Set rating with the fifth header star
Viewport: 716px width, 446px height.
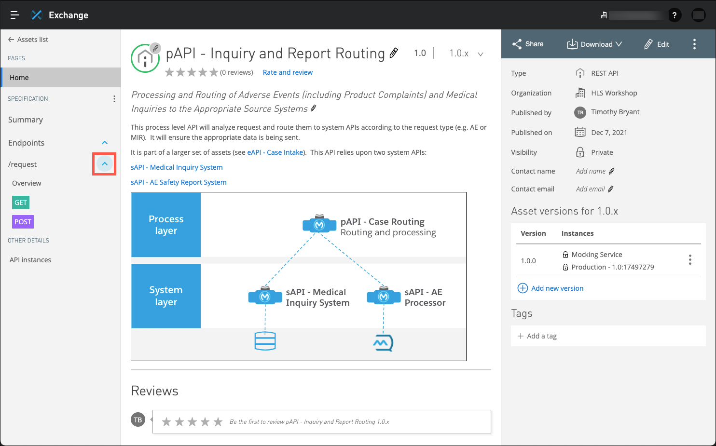[x=214, y=72]
